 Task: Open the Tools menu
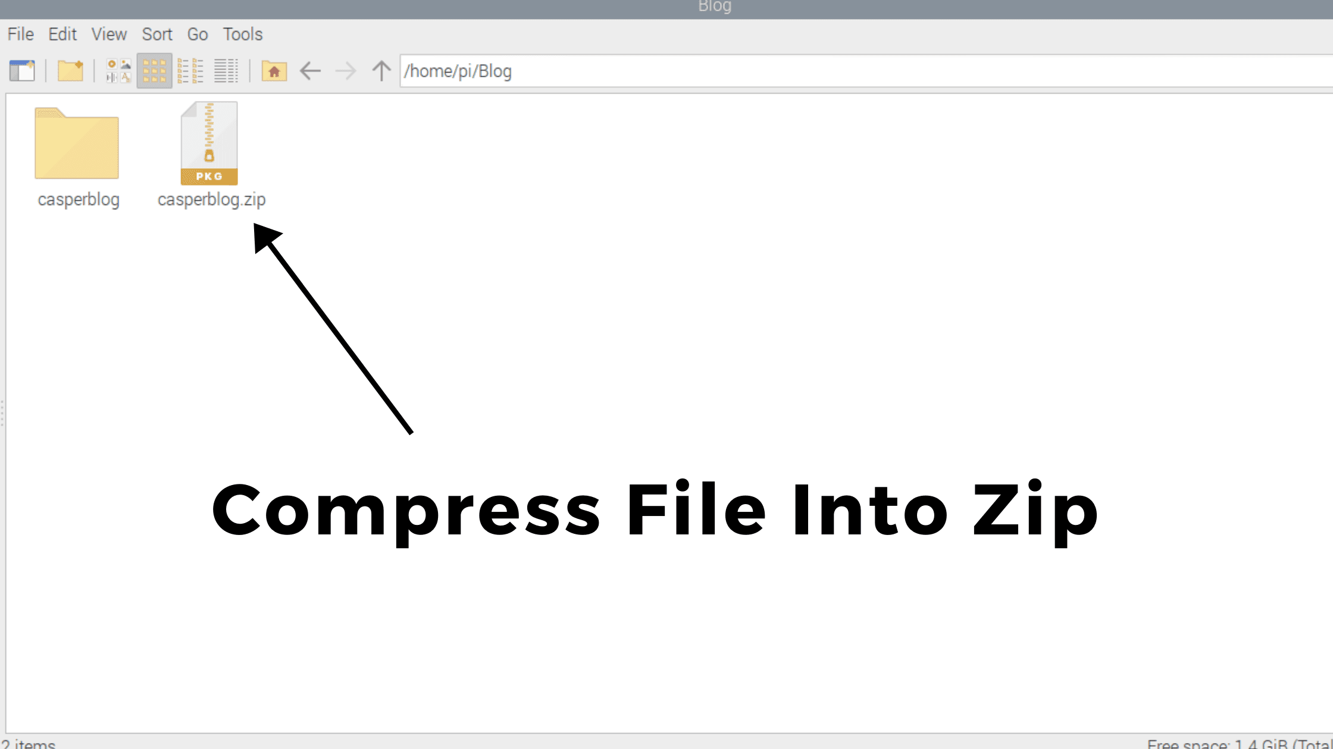coord(242,34)
